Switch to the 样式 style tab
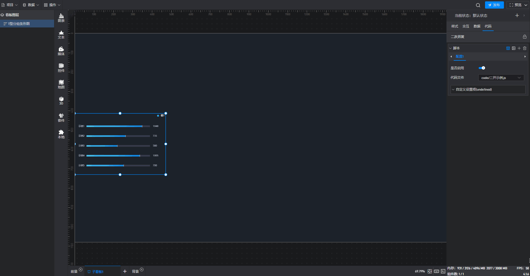This screenshot has height=276, width=530. point(455,26)
